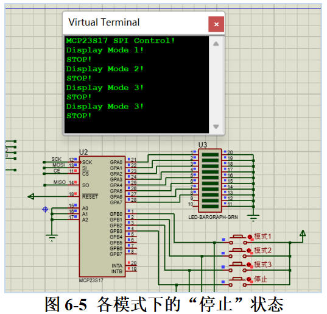
Task: Click the top segment of the LED bargraph
Action: [210, 155]
